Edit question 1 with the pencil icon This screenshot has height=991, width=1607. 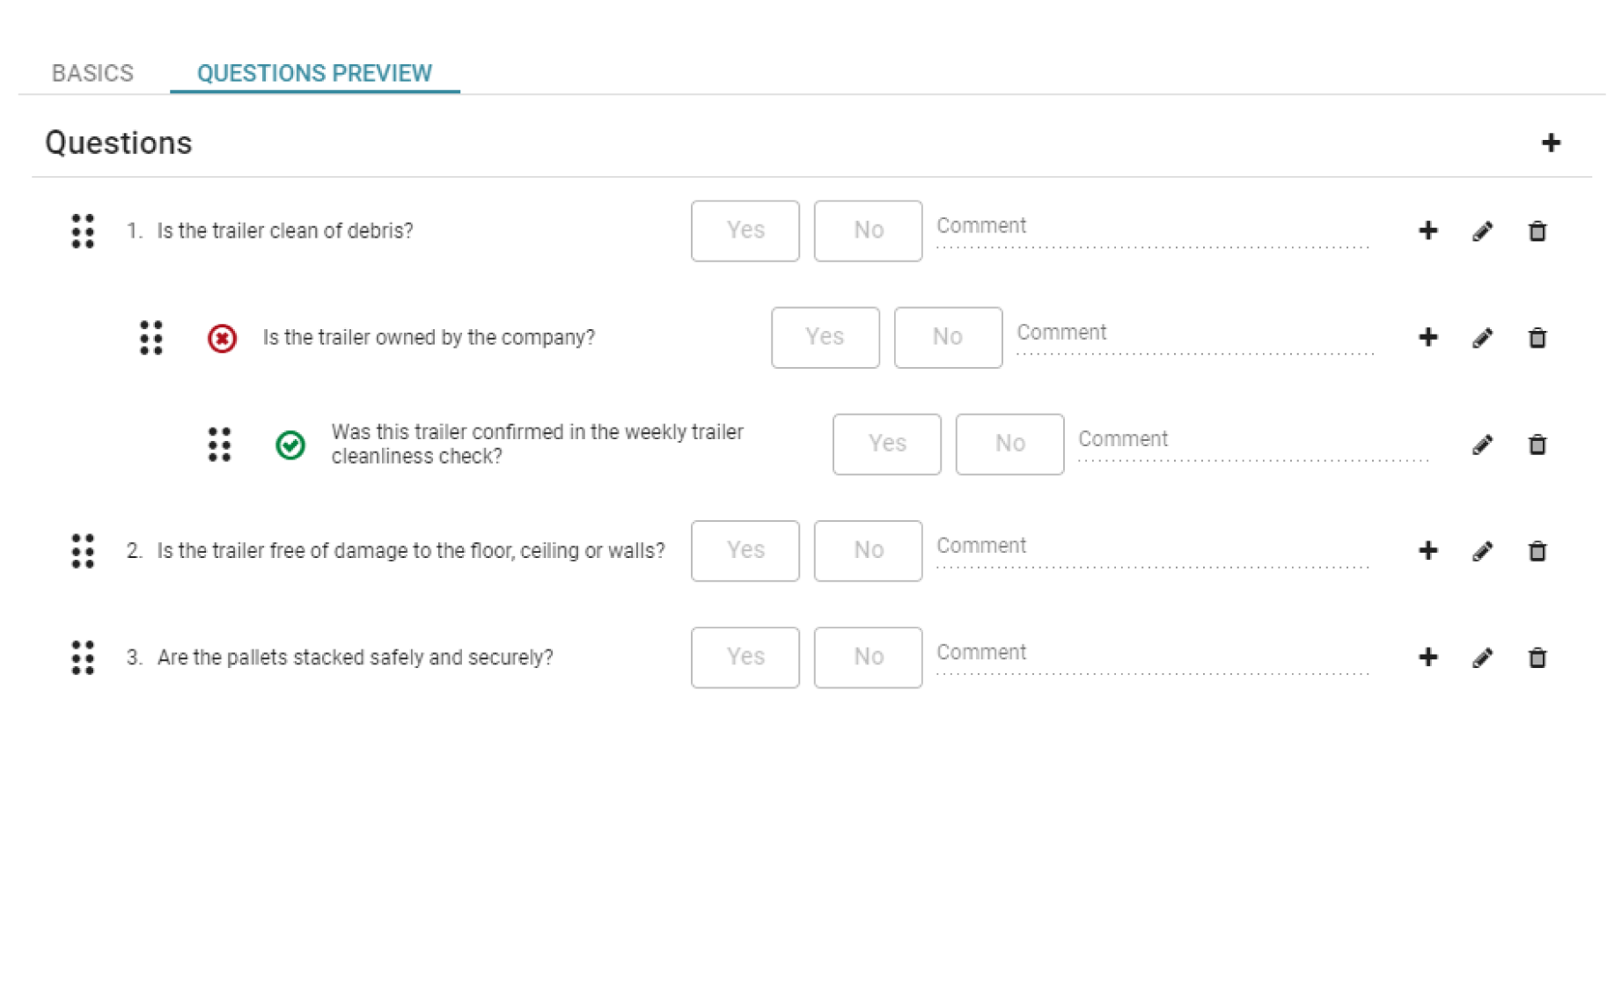(1482, 231)
